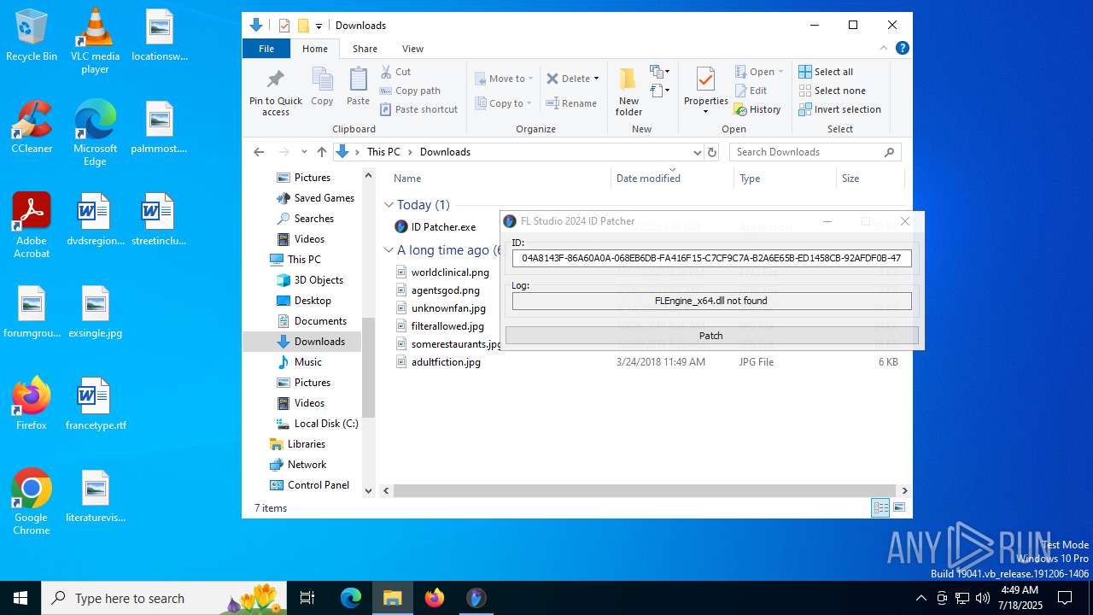Select filterallowed.jpg file
Viewport: 1093px width, 615px height.
[441, 326]
